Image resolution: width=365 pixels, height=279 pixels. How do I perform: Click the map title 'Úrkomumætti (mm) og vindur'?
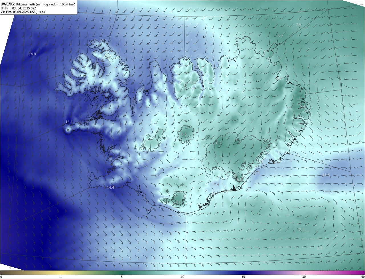pyautogui.click(x=36, y=4)
